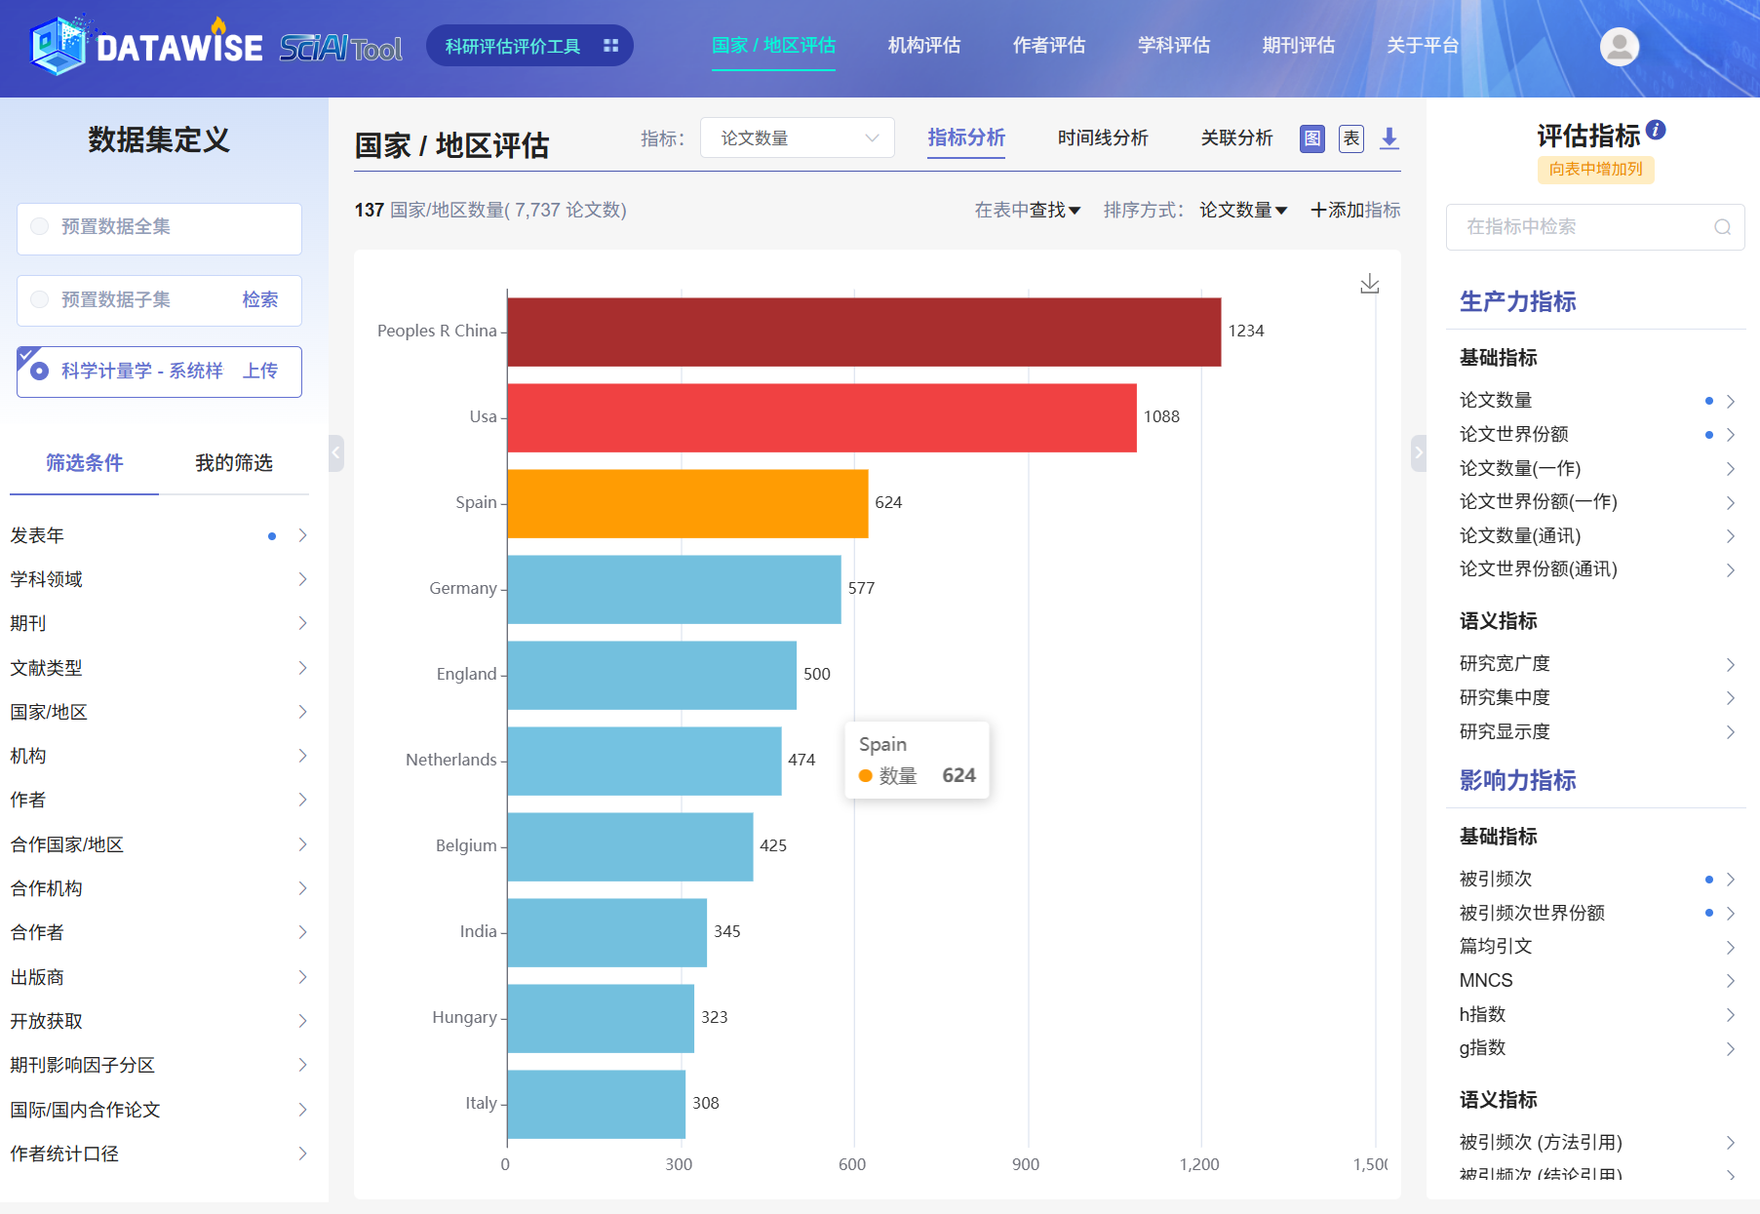Click search icon in indicator search box
Image resolution: width=1760 pixels, height=1214 pixels.
tap(1722, 227)
